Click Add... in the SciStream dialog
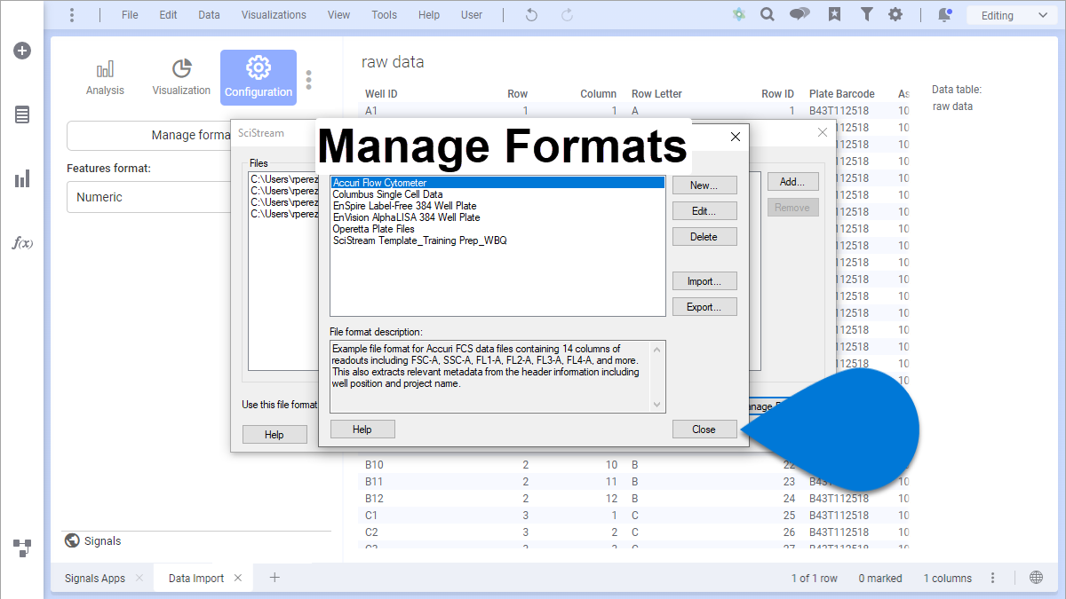Screen dimensions: 1066x599 click(792, 182)
